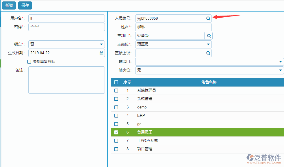Click the 主部门 magnifier search icon
This screenshot has height=167, width=284.
click(208, 35)
